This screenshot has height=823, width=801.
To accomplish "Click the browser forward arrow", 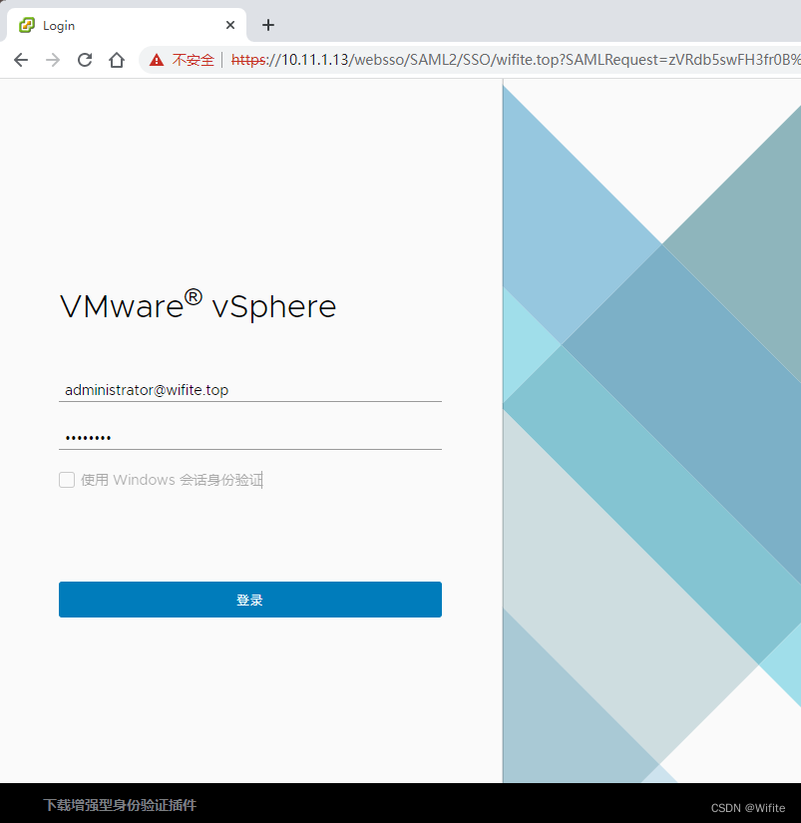I will (53, 60).
